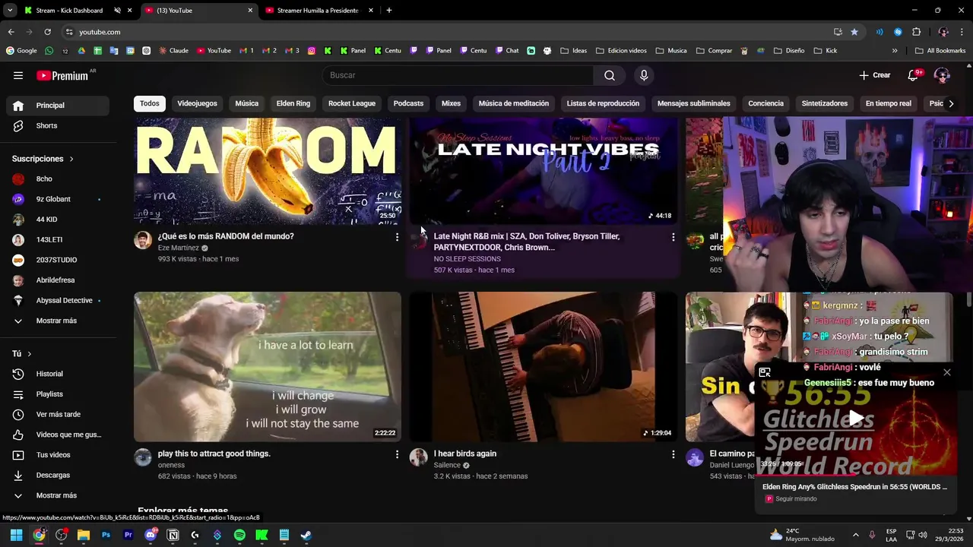This screenshot has height=547, width=973.
Task: Expand the Suscripciones section chevron
Action: pos(71,159)
